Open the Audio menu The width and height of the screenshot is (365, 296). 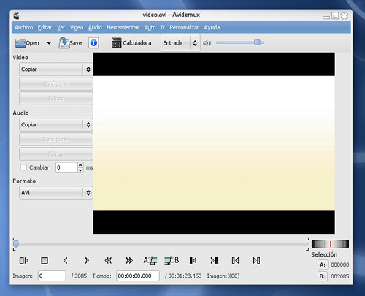click(x=95, y=27)
